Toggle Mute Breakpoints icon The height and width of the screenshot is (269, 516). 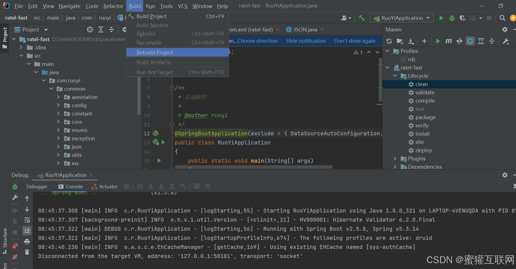15,257
